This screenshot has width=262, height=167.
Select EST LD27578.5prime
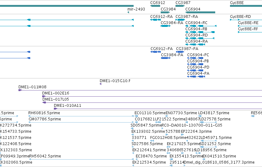(208, 122)
